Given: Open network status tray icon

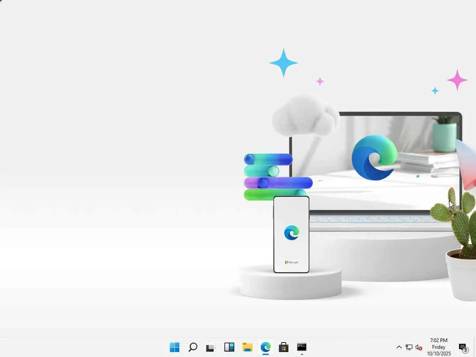Looking at the screenshot, I should pos(409,347).
